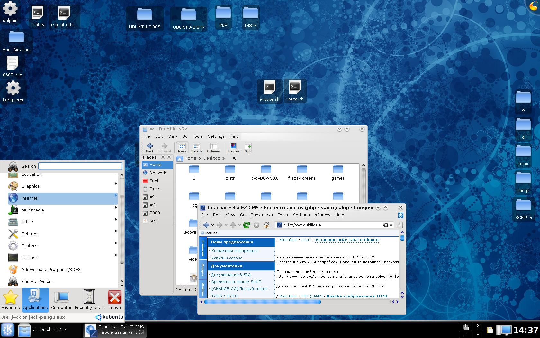Switch to virtual desktop 2 in pager

477,326
